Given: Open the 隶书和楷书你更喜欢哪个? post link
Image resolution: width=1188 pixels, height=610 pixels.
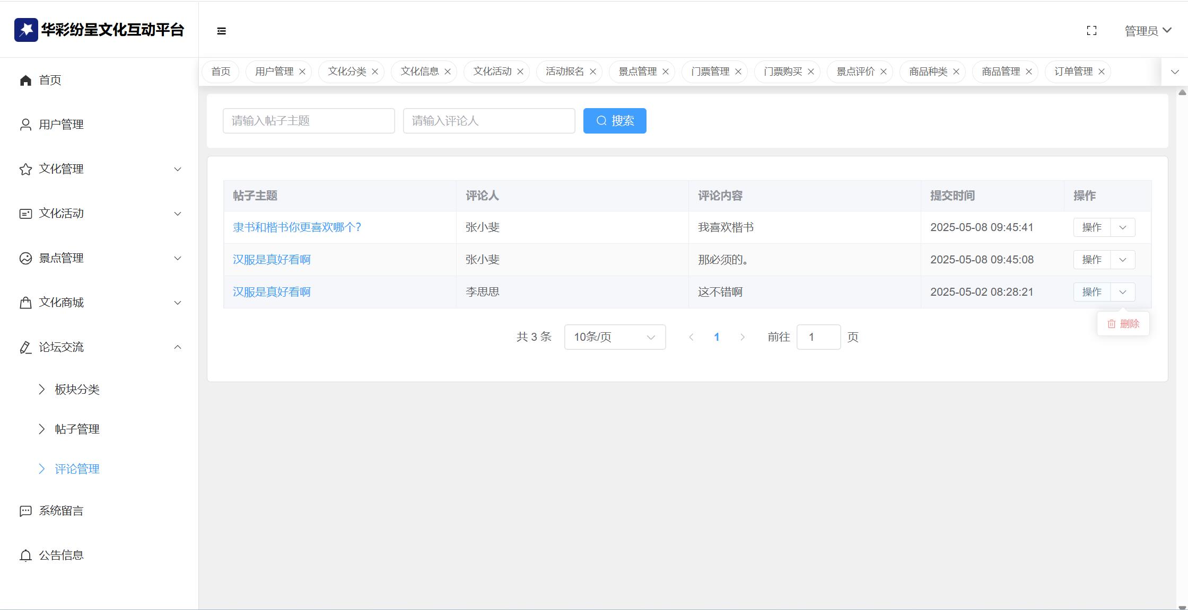Looking at the screenshot, I should pyautogui.click(x=297, y=227).
